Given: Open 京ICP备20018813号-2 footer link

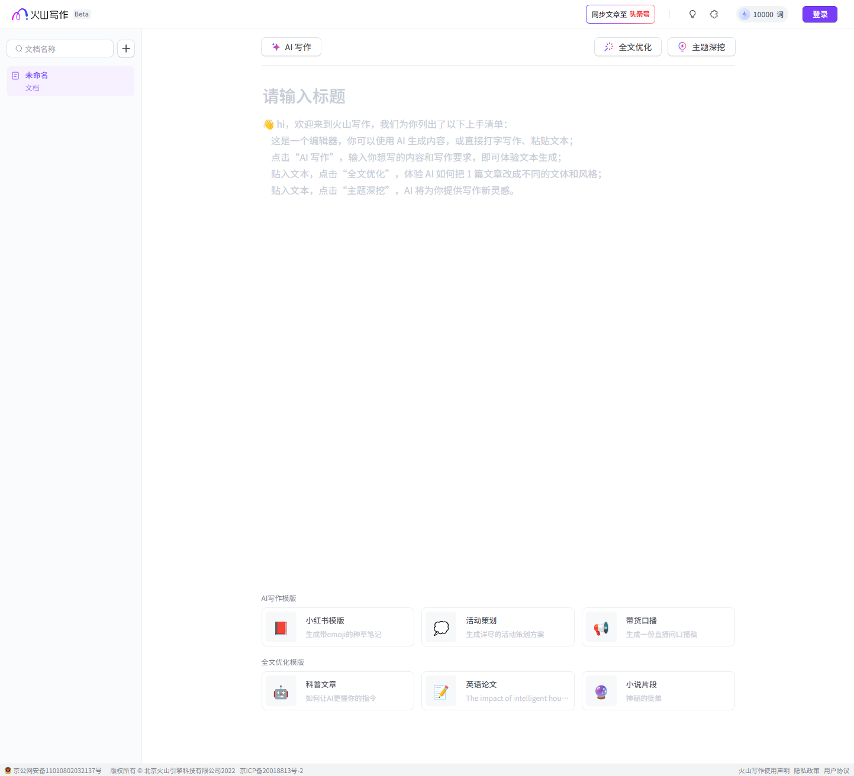Looking at the screenshot, I should (271, 771).
